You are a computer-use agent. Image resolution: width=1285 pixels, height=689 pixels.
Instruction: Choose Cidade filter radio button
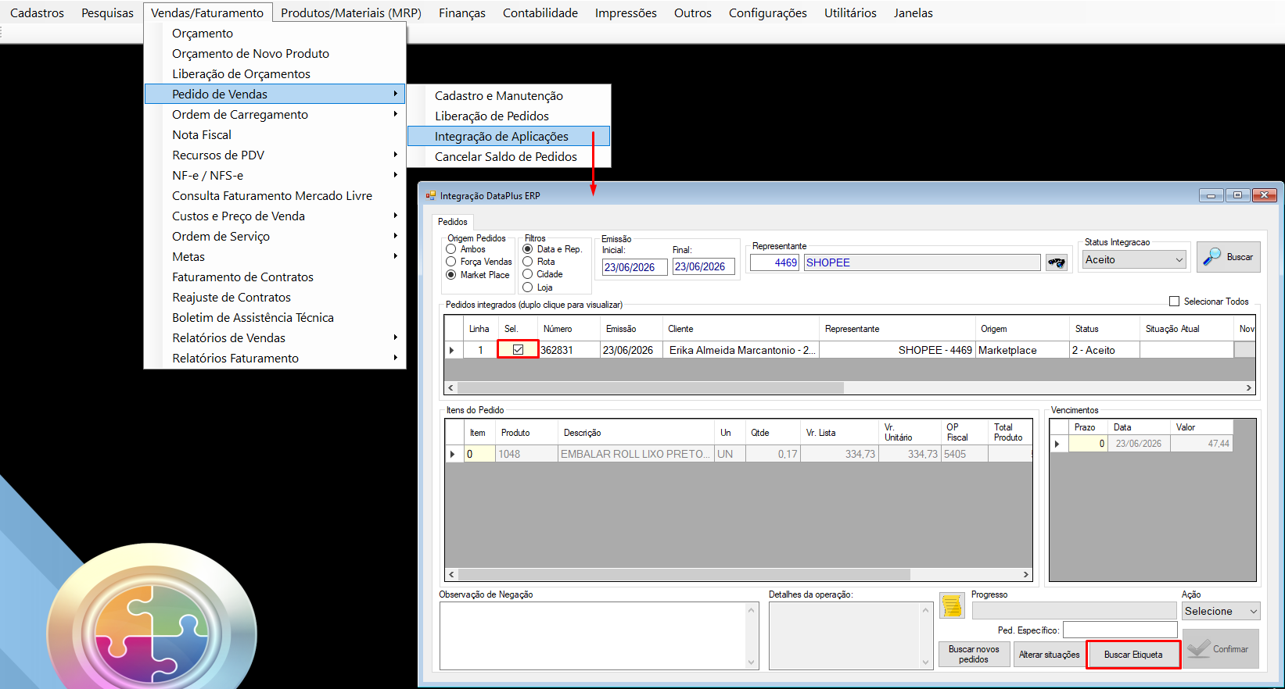pyautogui.click(x=528, y=274)
